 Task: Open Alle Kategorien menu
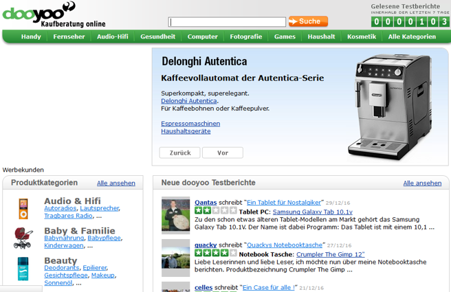(x=412, y=37)
